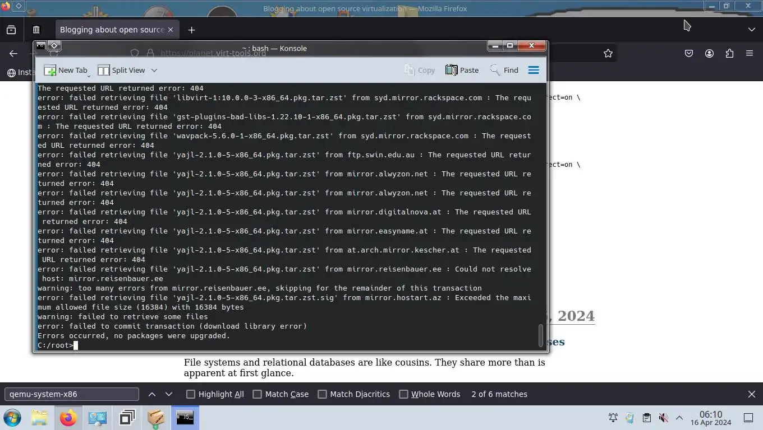Enable the Whole Words checkbox
The height and width of the screenshot is (430, 763).
[403, 394]
